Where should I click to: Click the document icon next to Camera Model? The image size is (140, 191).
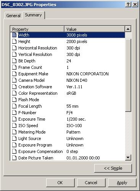pyautogui.click(x=14, y=80)
